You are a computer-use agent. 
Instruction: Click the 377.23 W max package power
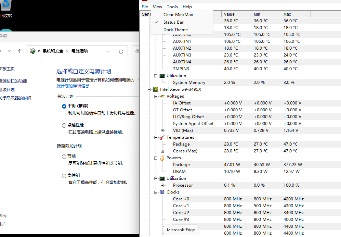pos(293,165)
